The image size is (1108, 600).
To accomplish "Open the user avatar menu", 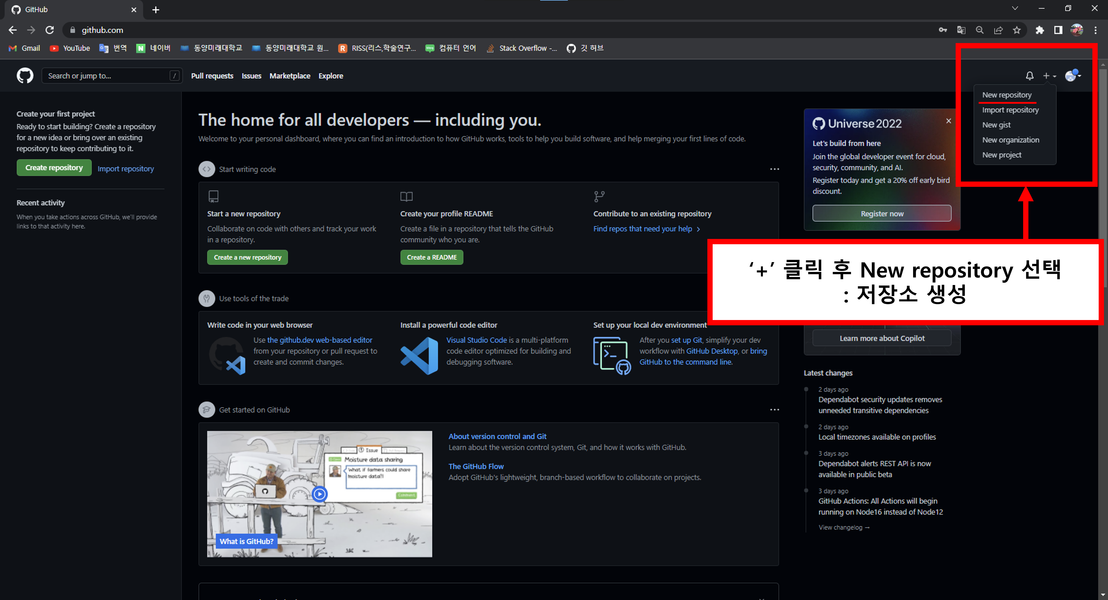I will pos(1072,75).
